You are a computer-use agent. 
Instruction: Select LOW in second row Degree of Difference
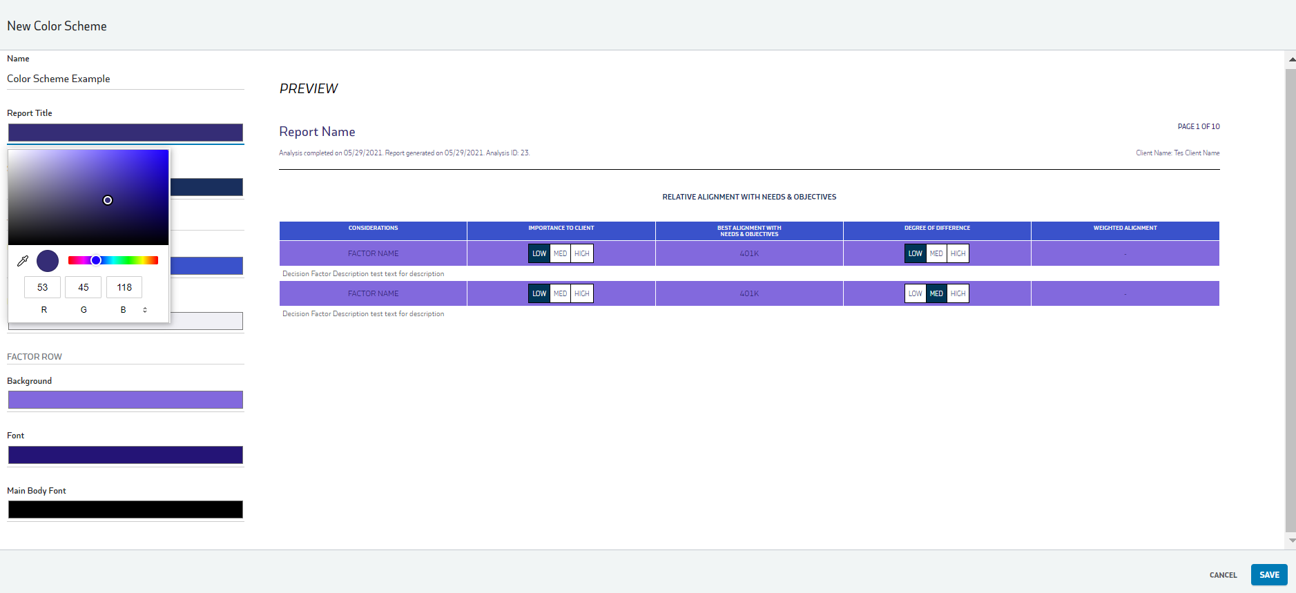click(915, 293)
